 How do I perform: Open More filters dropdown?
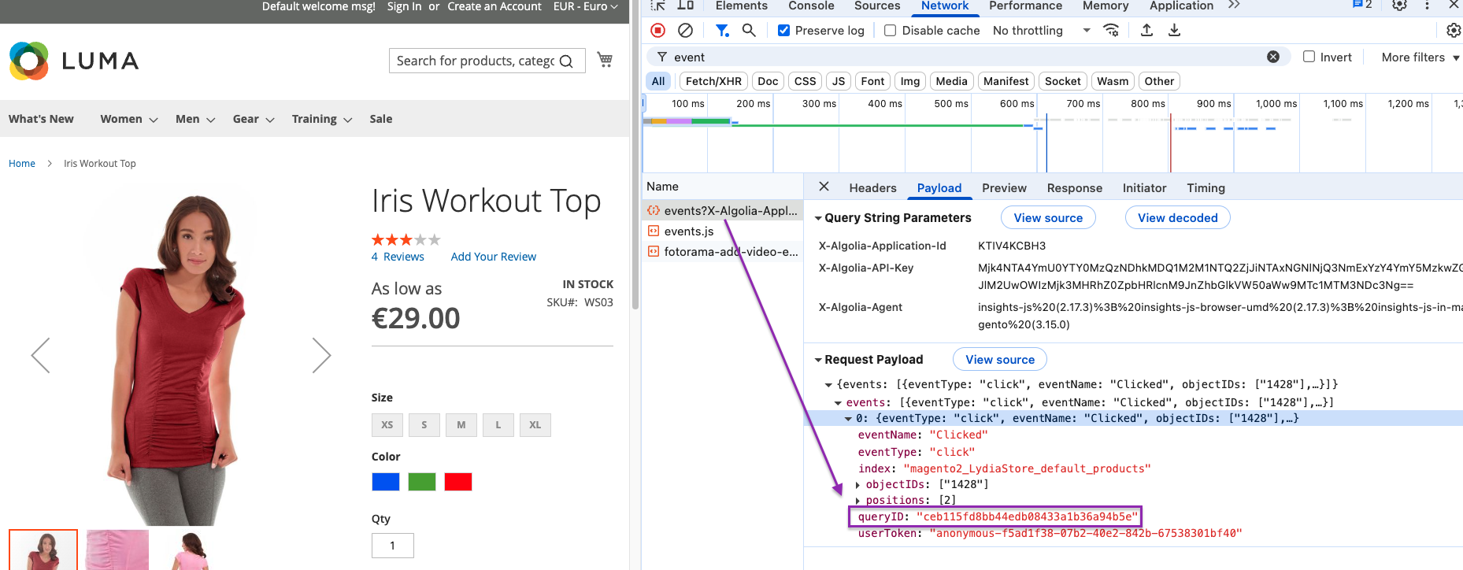coord(1420,57)
